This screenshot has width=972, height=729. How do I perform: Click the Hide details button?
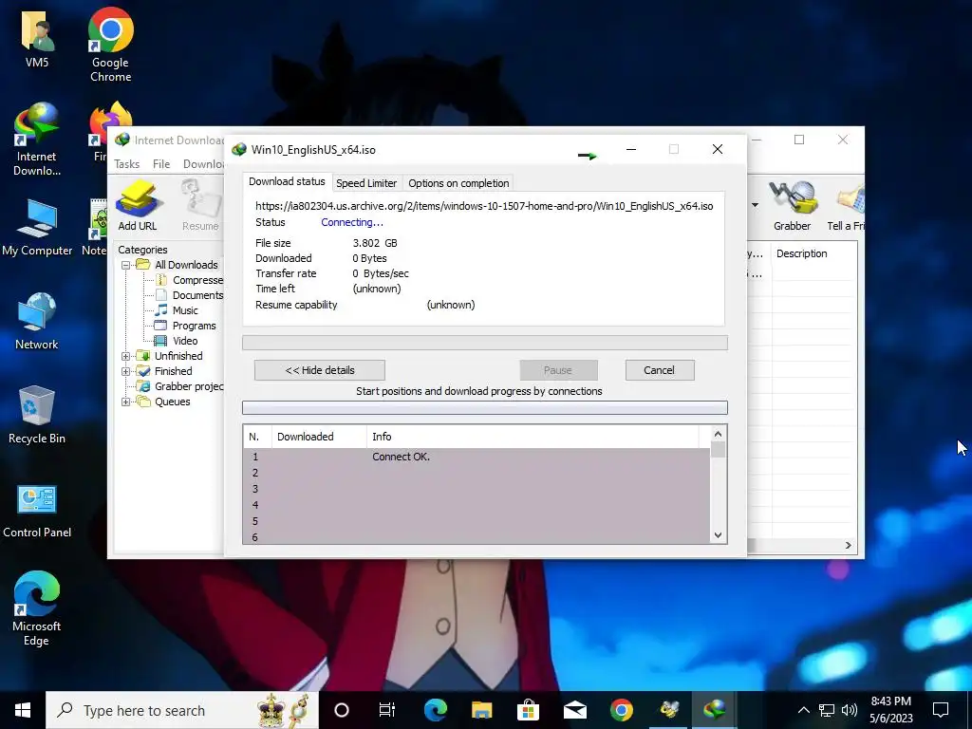pos(320,370)
